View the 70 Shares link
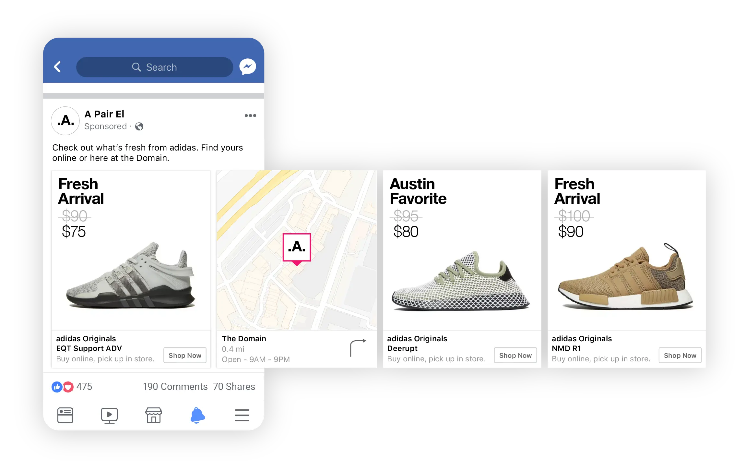The image size is (745, 471). [x=234, y=387]
